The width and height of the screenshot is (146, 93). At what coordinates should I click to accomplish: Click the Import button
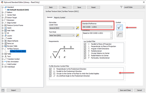[14, 90]
